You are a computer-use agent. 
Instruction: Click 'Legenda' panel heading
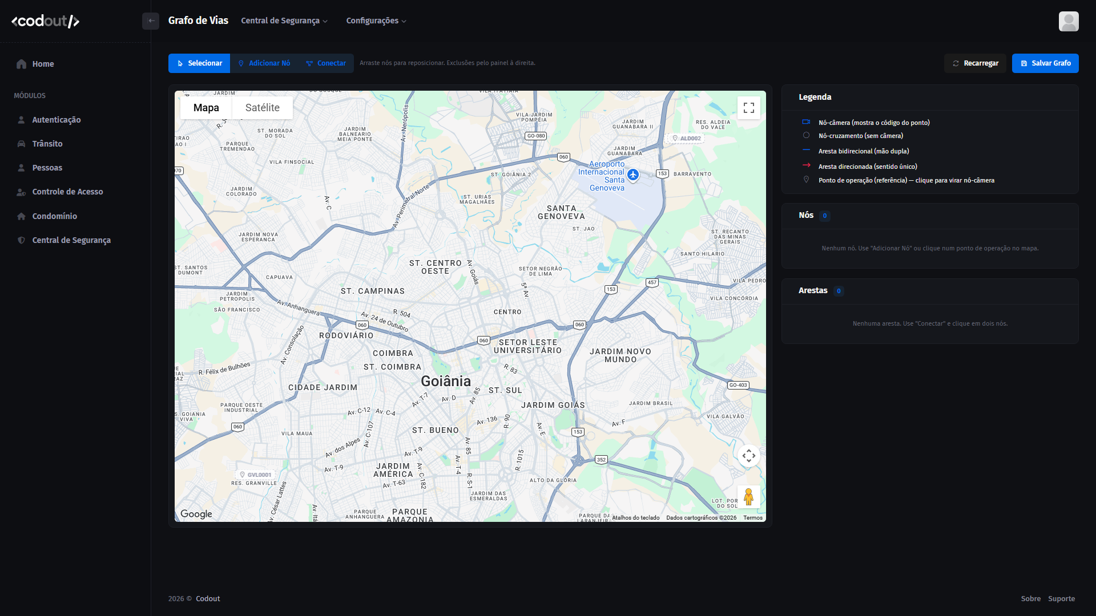pos(815,97)
